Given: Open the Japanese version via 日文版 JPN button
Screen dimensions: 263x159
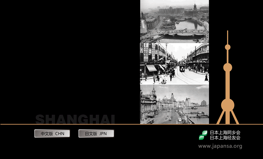Looking at the screenshot, I should [96, 134].
